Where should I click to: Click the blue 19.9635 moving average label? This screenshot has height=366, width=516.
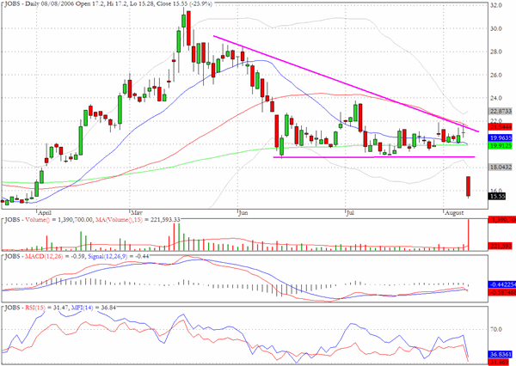[501, 137]
